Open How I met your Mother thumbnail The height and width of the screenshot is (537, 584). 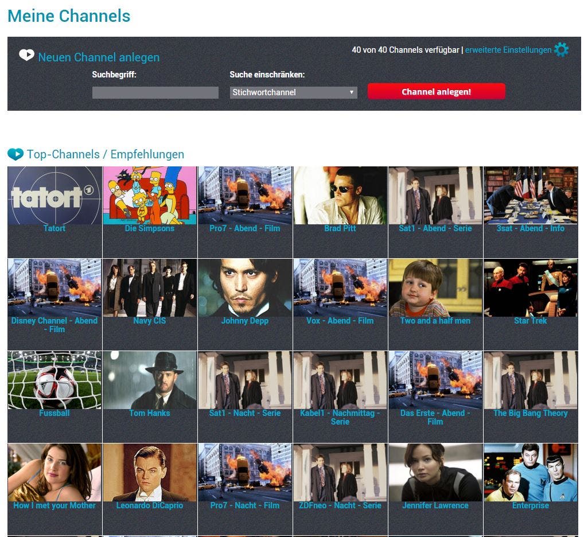54,473
